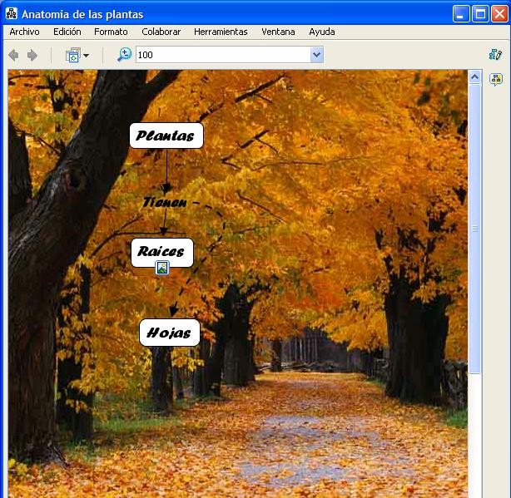
Task: Select the Plantas concept node
Action: pos(166,136)
